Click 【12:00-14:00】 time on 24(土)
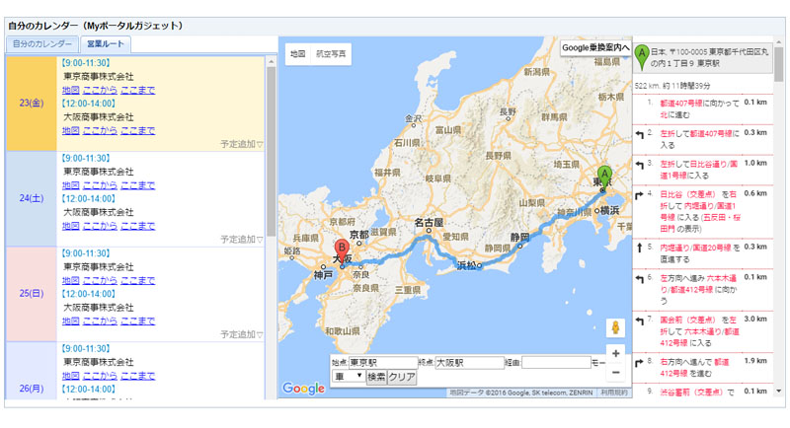Viewport: 790px width, 428px height. click(88, 198)
